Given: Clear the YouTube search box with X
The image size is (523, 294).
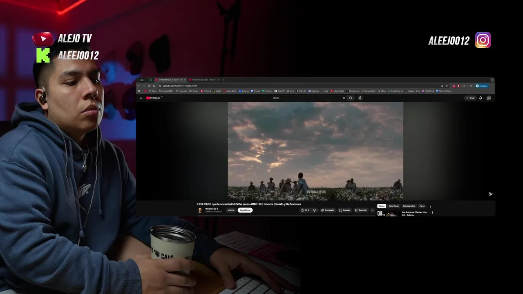Looking at the screenshot, I should click(x=344, y=98).
